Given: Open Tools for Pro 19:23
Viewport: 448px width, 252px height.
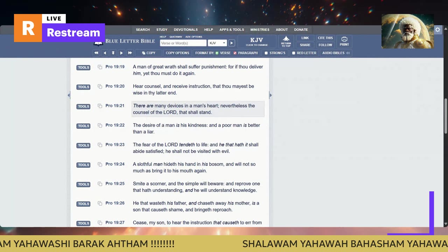Looking at the screenshot, I should (x=83, y=146).
